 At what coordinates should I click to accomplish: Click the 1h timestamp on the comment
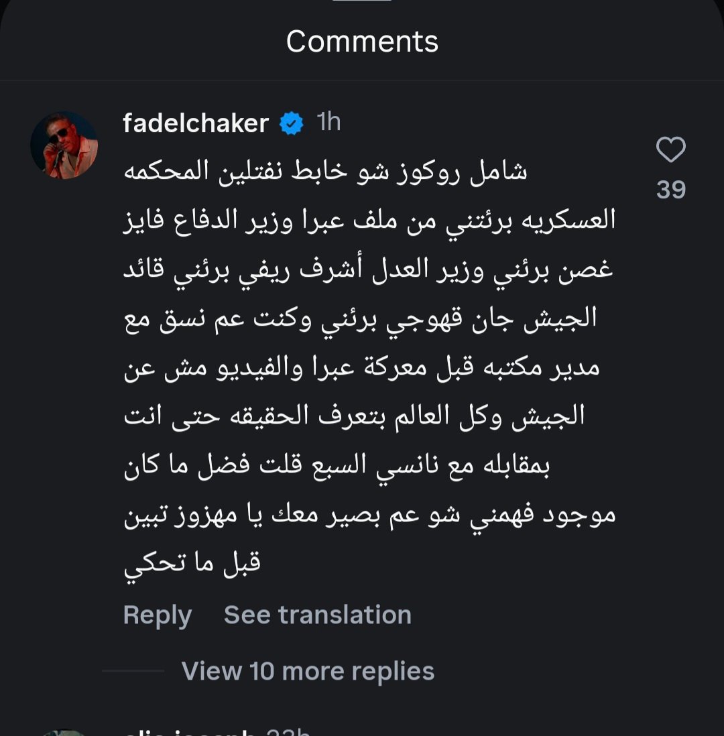point(328,123)
